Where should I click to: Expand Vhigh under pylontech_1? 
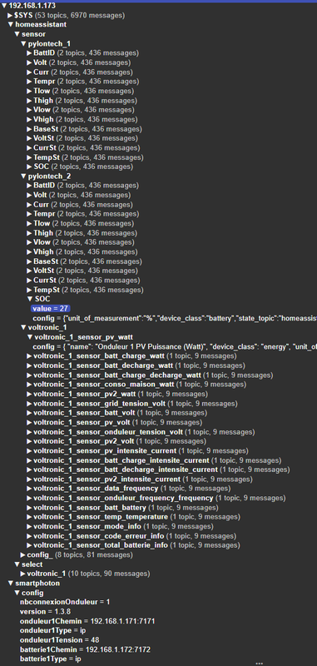(x=29, y=119)
